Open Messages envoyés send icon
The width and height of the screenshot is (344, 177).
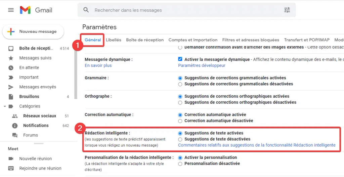11,87
